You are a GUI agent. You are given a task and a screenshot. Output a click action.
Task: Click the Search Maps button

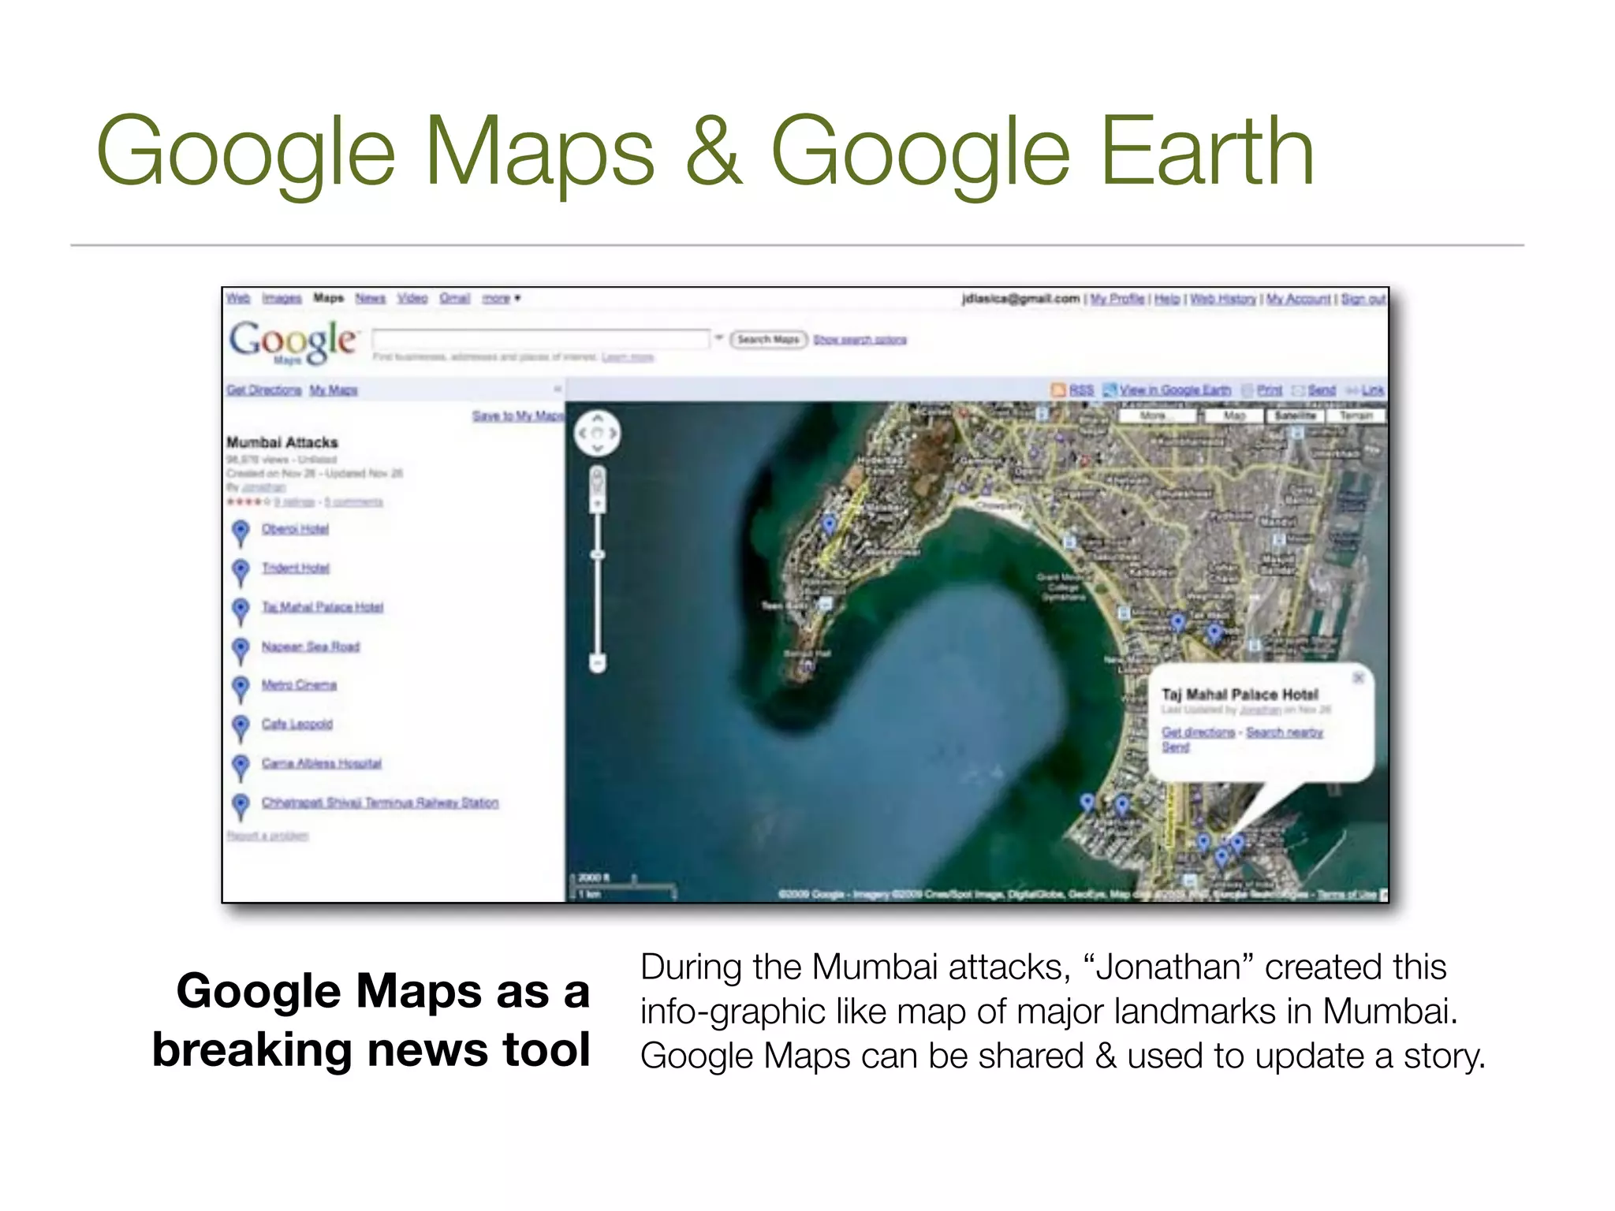(x=769, y=340)
